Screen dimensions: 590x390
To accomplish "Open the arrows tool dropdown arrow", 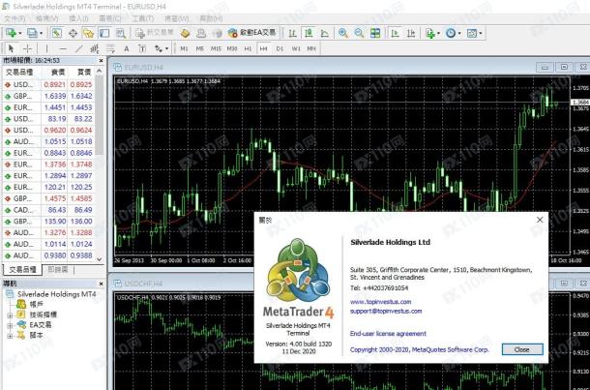I will coord(166,48).
